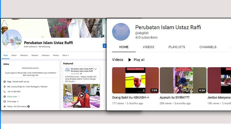
Task: Click the Price range currency icon
Action: point(4,102)
